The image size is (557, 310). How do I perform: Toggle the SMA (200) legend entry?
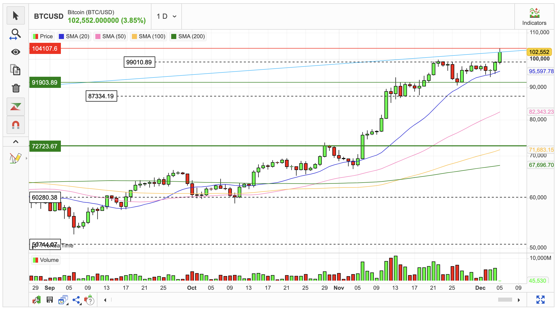pyautogui.click(x=188, y=36)
